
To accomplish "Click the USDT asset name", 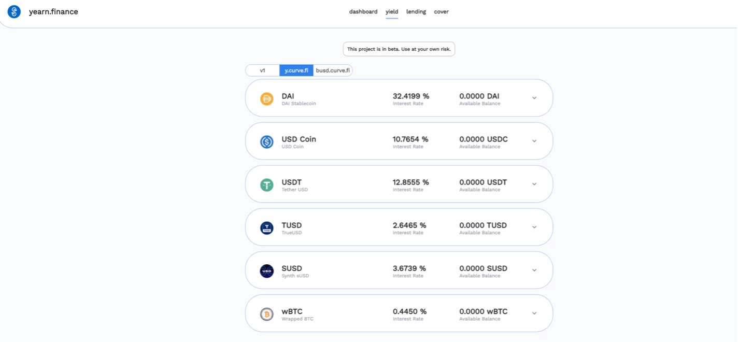I will (x=292, y=182).
